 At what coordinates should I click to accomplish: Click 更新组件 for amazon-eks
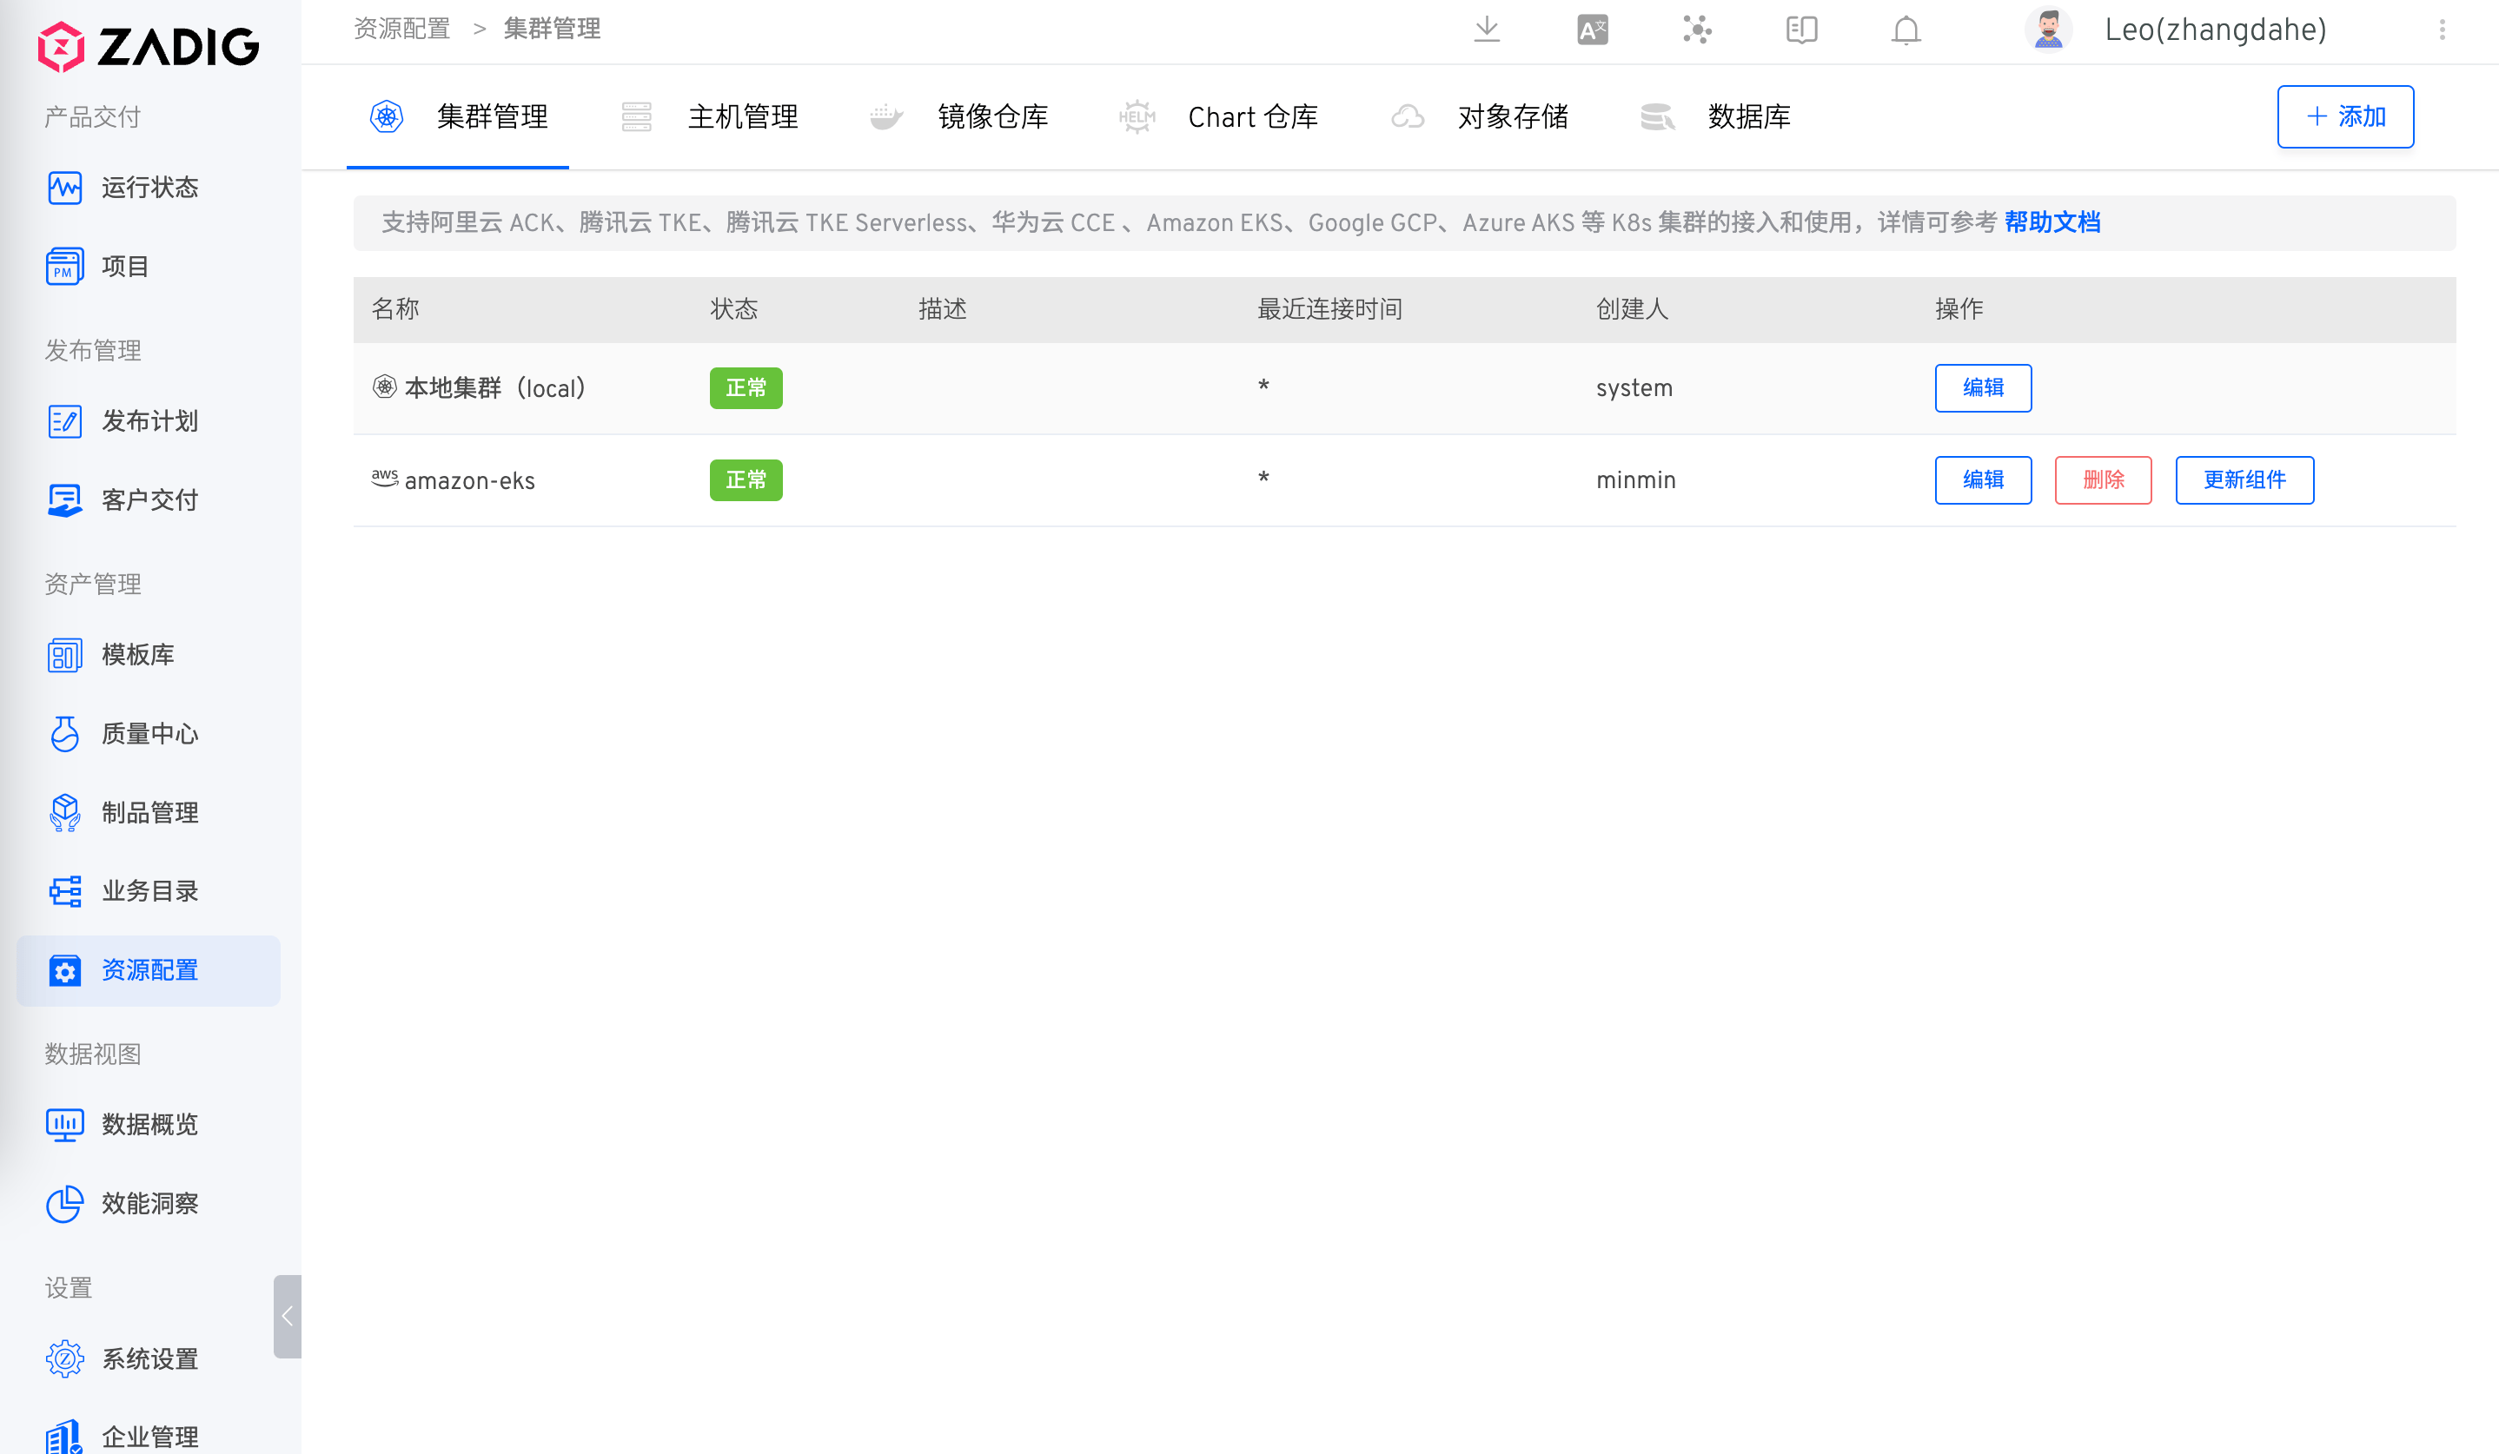point(2245,479)
